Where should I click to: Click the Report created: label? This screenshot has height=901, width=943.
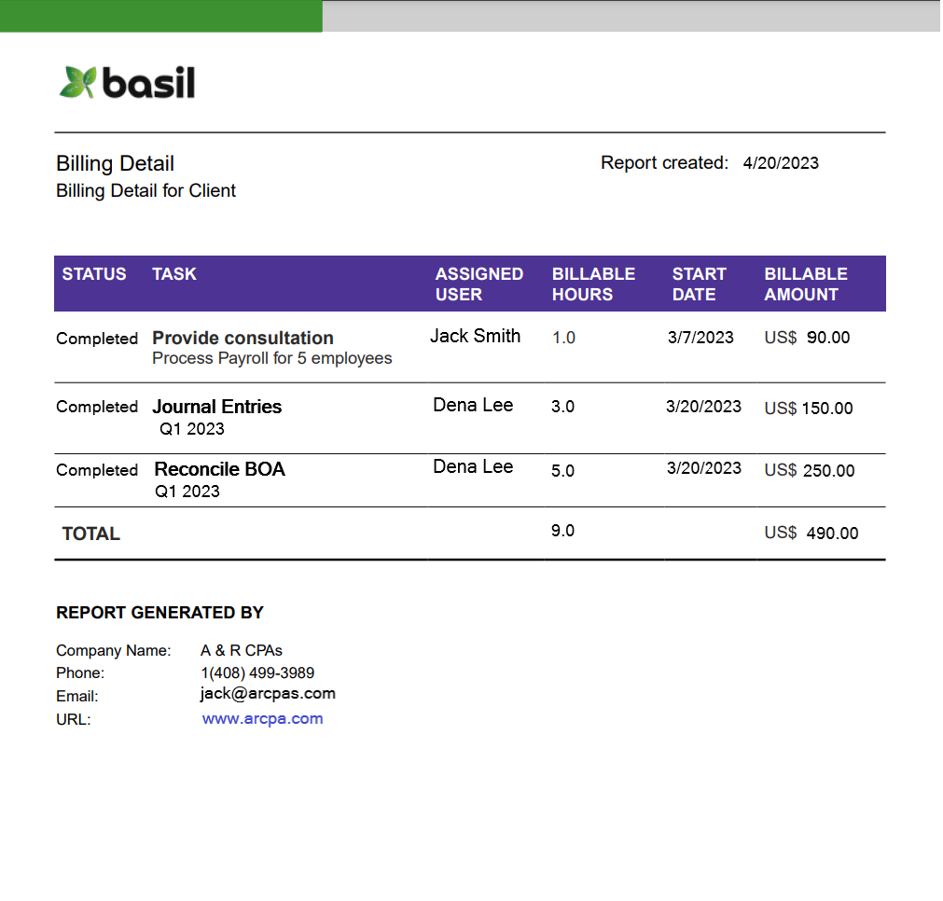tap(664, 163)
